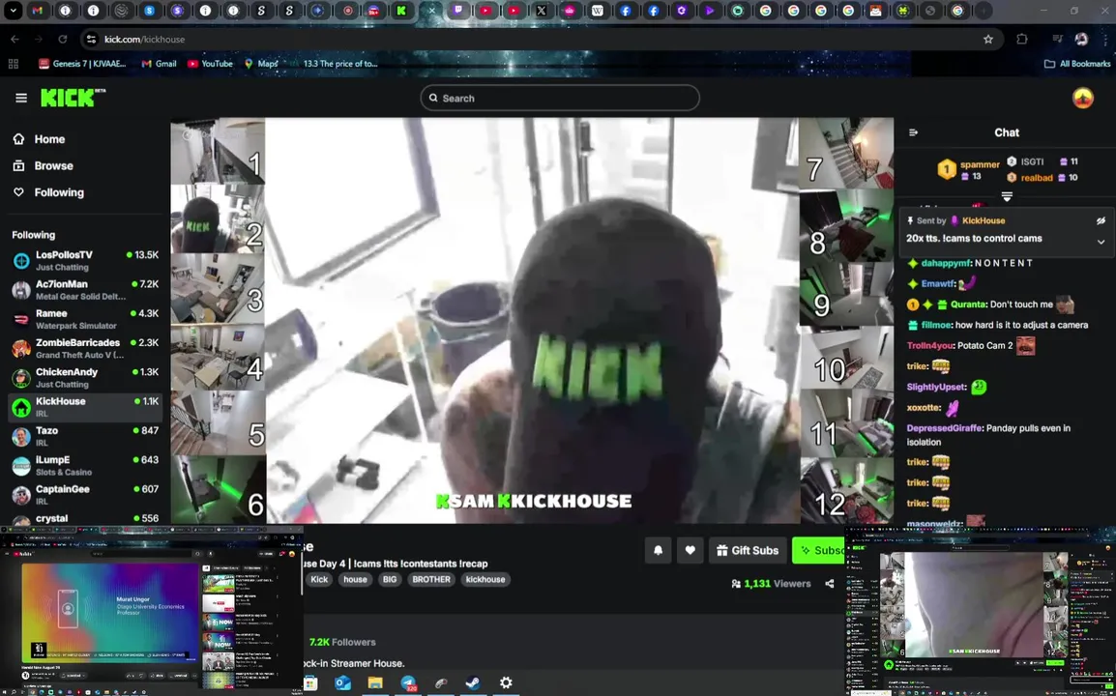Open Tazo channel

point(85,436)
